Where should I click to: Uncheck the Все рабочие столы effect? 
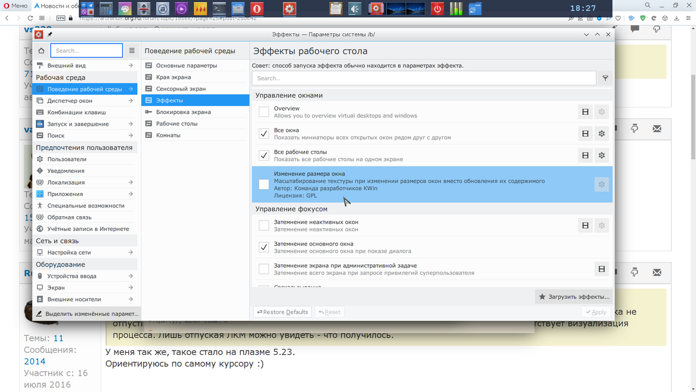click(x=264, y=155)
